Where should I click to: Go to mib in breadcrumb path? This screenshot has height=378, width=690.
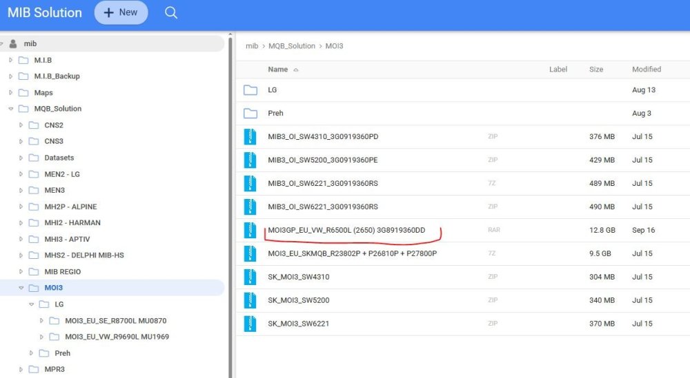coord(252,45)
